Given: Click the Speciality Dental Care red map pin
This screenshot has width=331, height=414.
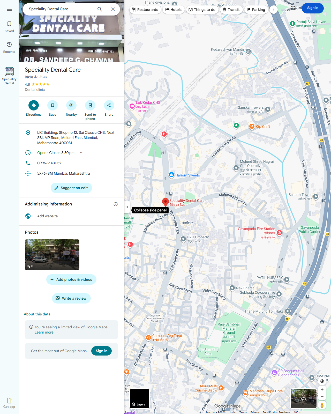Looking at the screenshot, I should 165,202.
